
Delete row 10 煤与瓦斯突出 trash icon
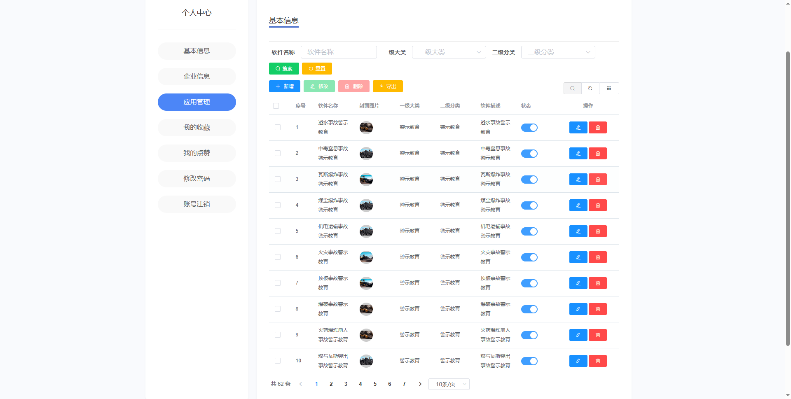coord(597,361)
